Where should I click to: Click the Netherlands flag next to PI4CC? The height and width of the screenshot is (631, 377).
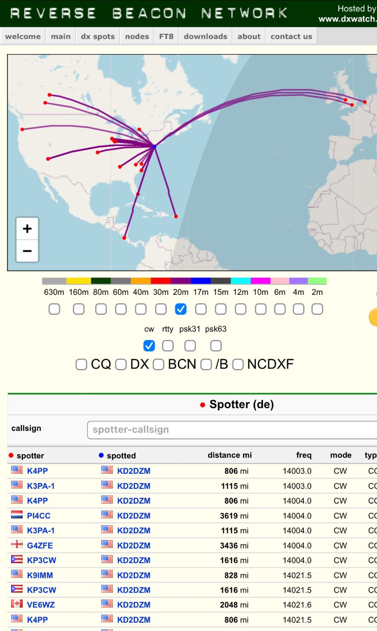point(17,516)
